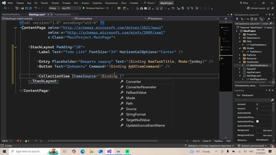Image resolution: width=276 pixels, height=155 pixels.
Task: Pin the Solution Explorer panel
Action: tap(270, 15)
